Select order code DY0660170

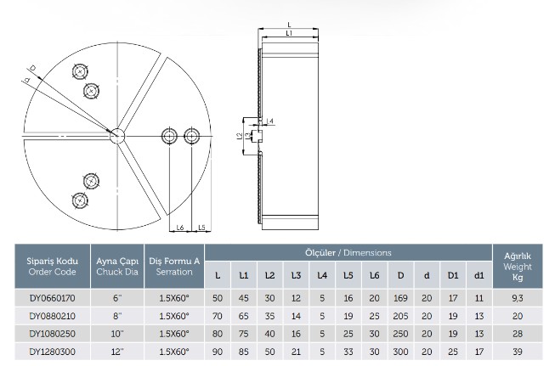[x=53, y=298]
